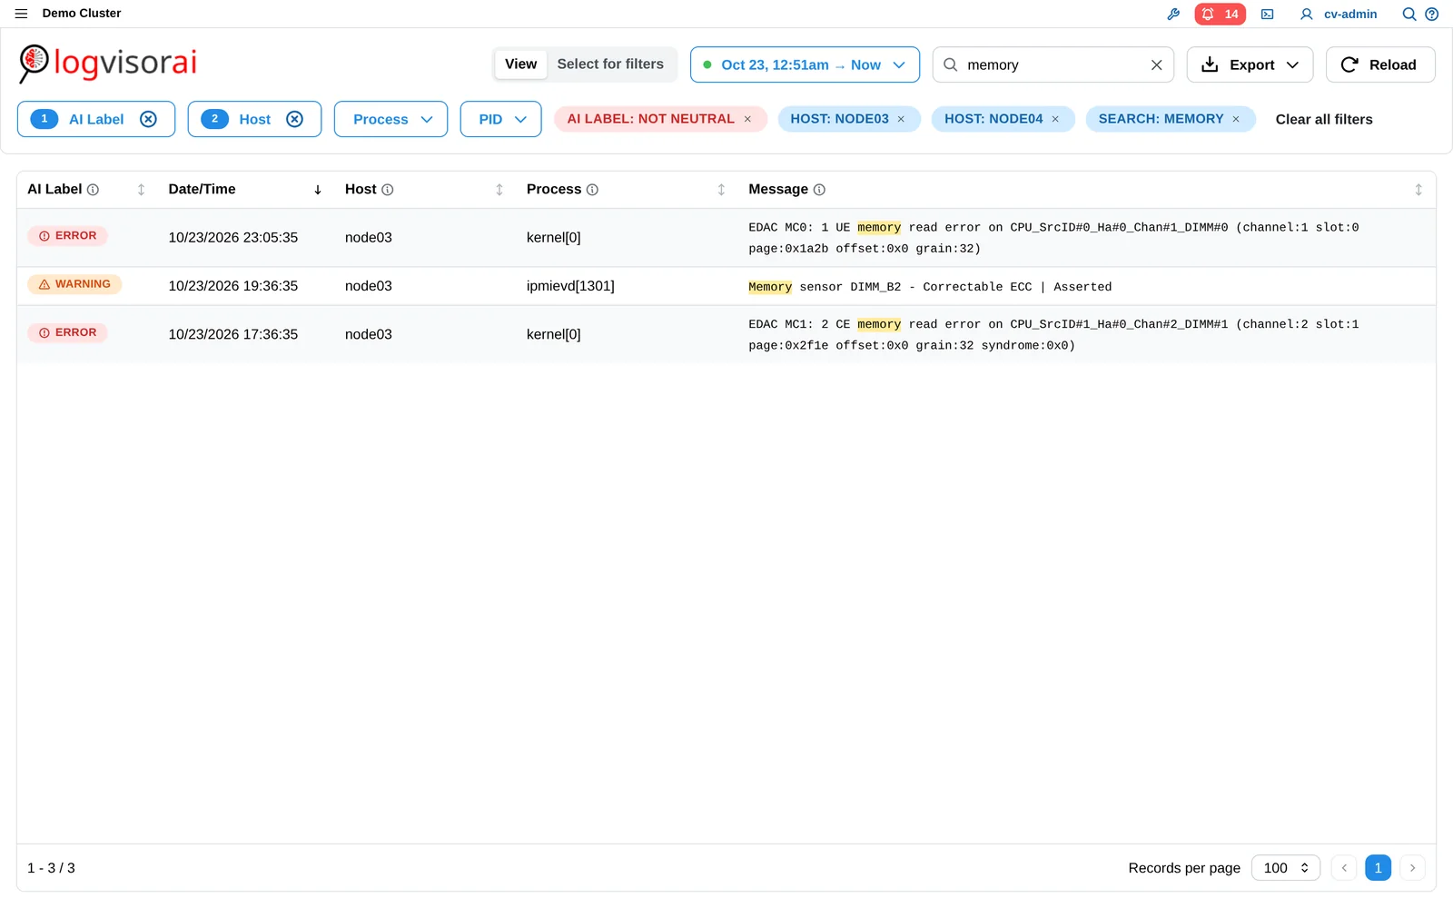
Task: Remove the AI LABEL: NOT NEUTRAL chip
Action: 747,119
